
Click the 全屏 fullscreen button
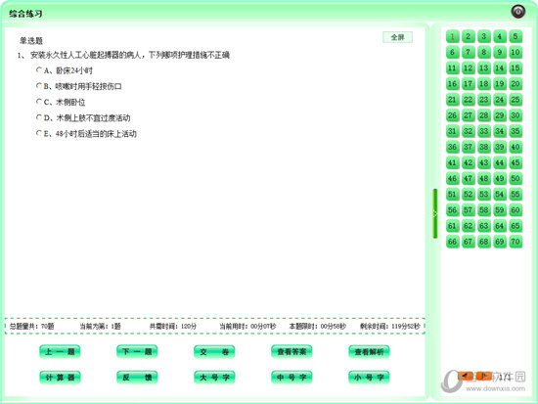pos(398,37)
